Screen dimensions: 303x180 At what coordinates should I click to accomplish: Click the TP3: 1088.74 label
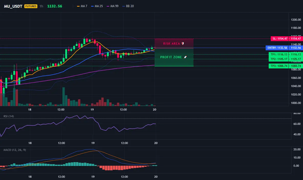pos(279,66)
